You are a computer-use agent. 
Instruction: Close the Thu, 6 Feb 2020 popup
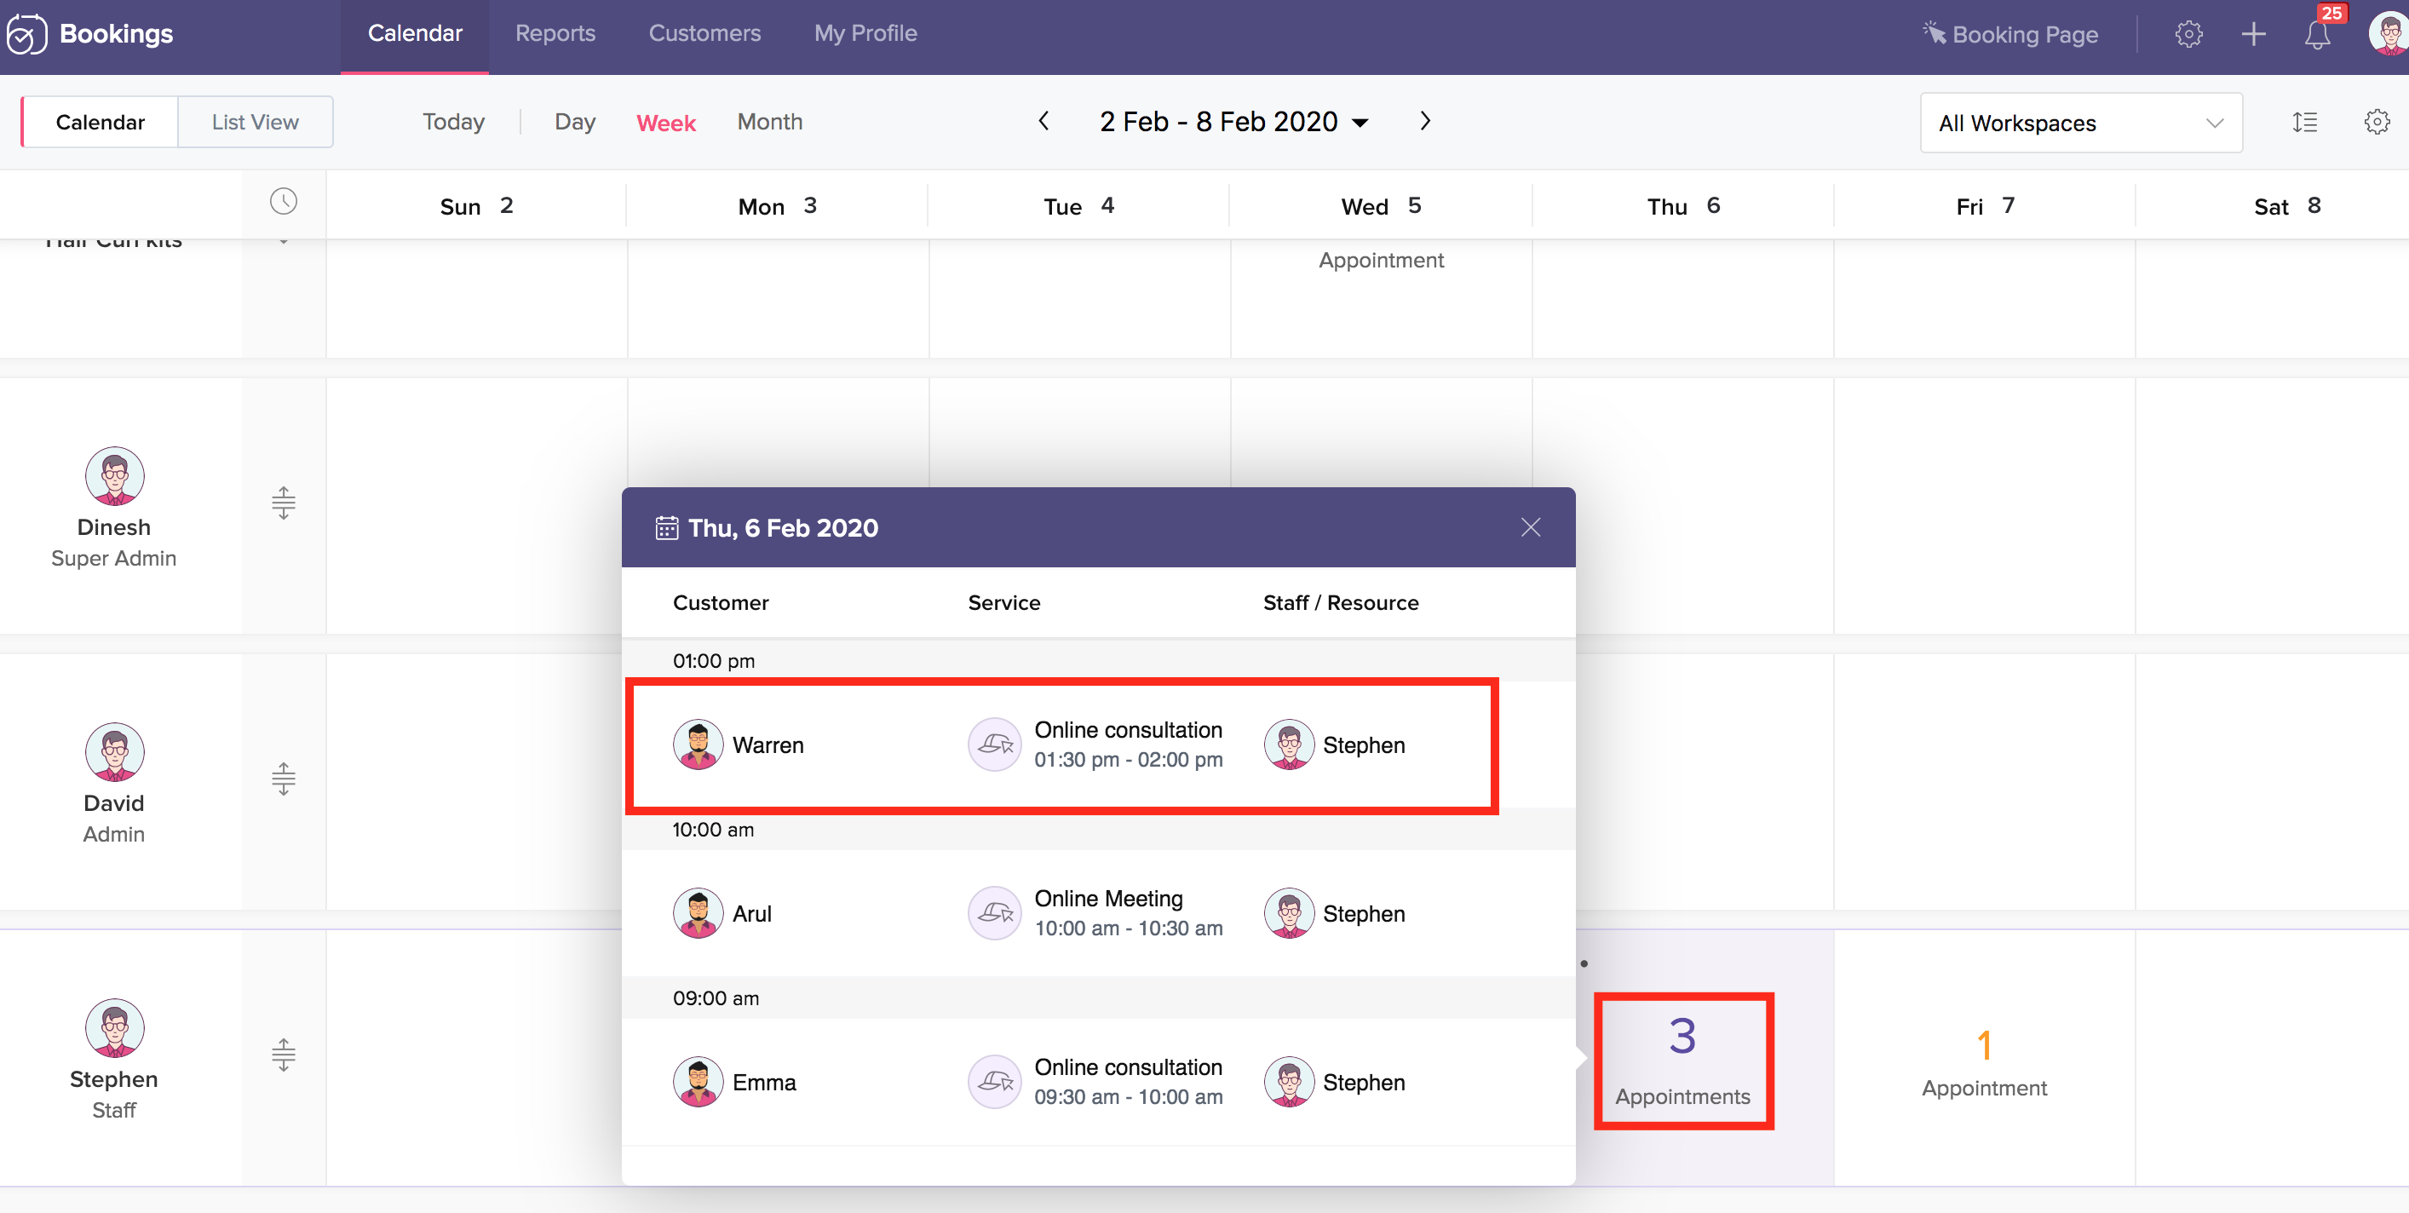pyautogui.click(x=1530, y=527)
